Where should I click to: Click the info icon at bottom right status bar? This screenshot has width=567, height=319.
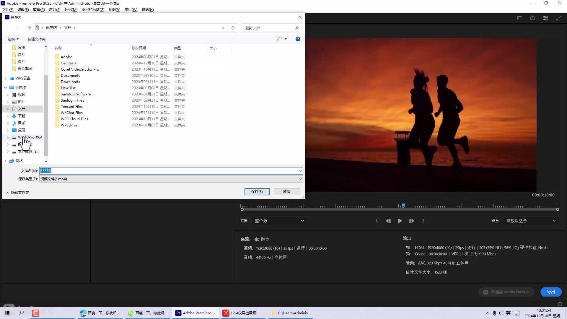(x=560, y=304)
